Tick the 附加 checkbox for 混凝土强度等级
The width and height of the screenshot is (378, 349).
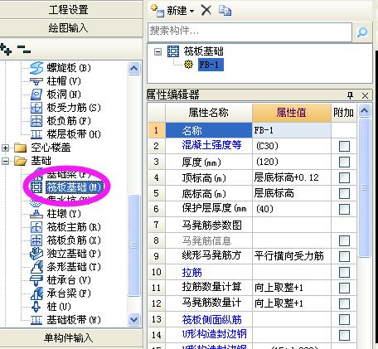344,146
